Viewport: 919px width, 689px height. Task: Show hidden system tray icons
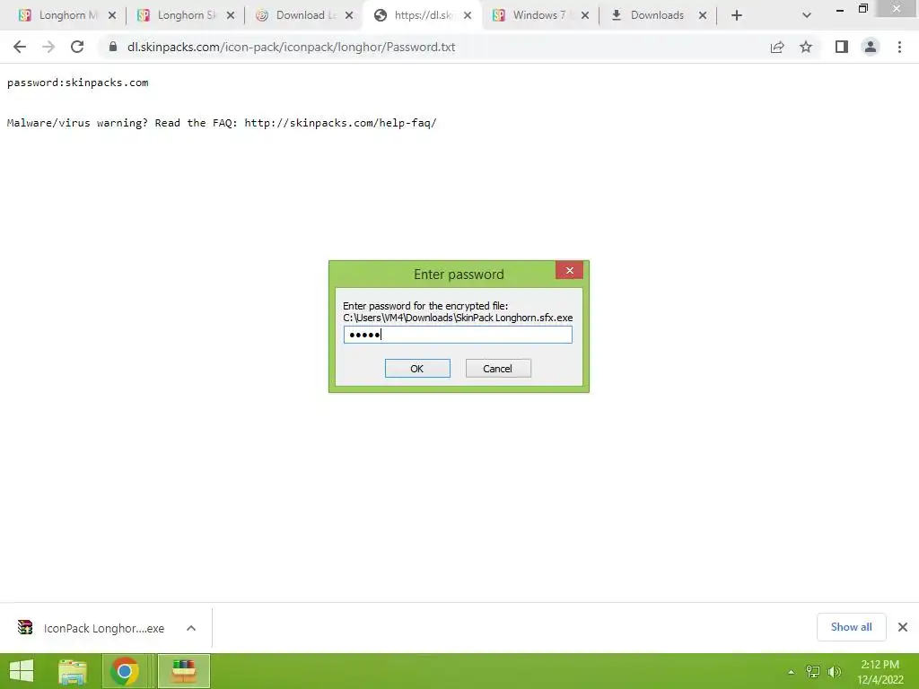(791, 671)
